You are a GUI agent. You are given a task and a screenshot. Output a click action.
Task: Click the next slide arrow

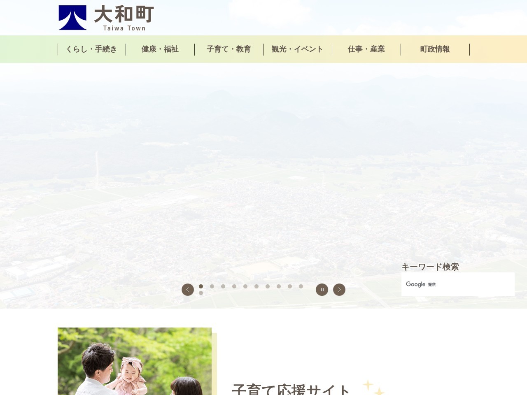tap(339, 289)
